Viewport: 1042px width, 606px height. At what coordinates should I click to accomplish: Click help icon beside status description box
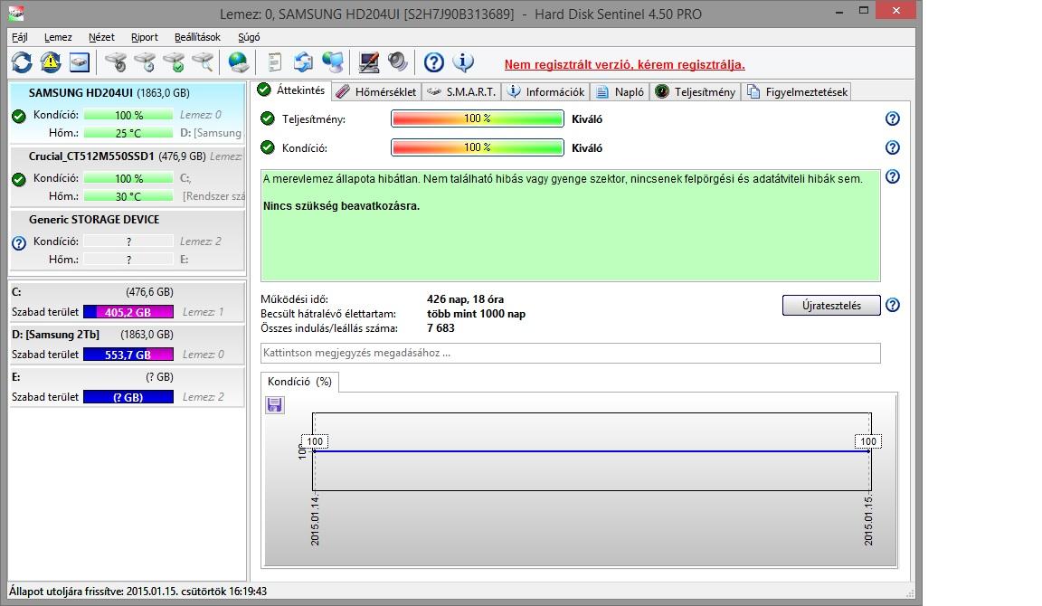[x=893, y=176]
